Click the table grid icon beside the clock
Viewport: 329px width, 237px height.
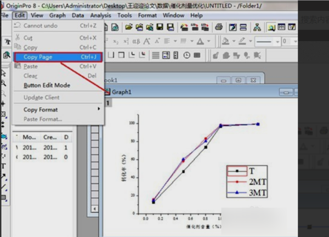pos(197,55)
